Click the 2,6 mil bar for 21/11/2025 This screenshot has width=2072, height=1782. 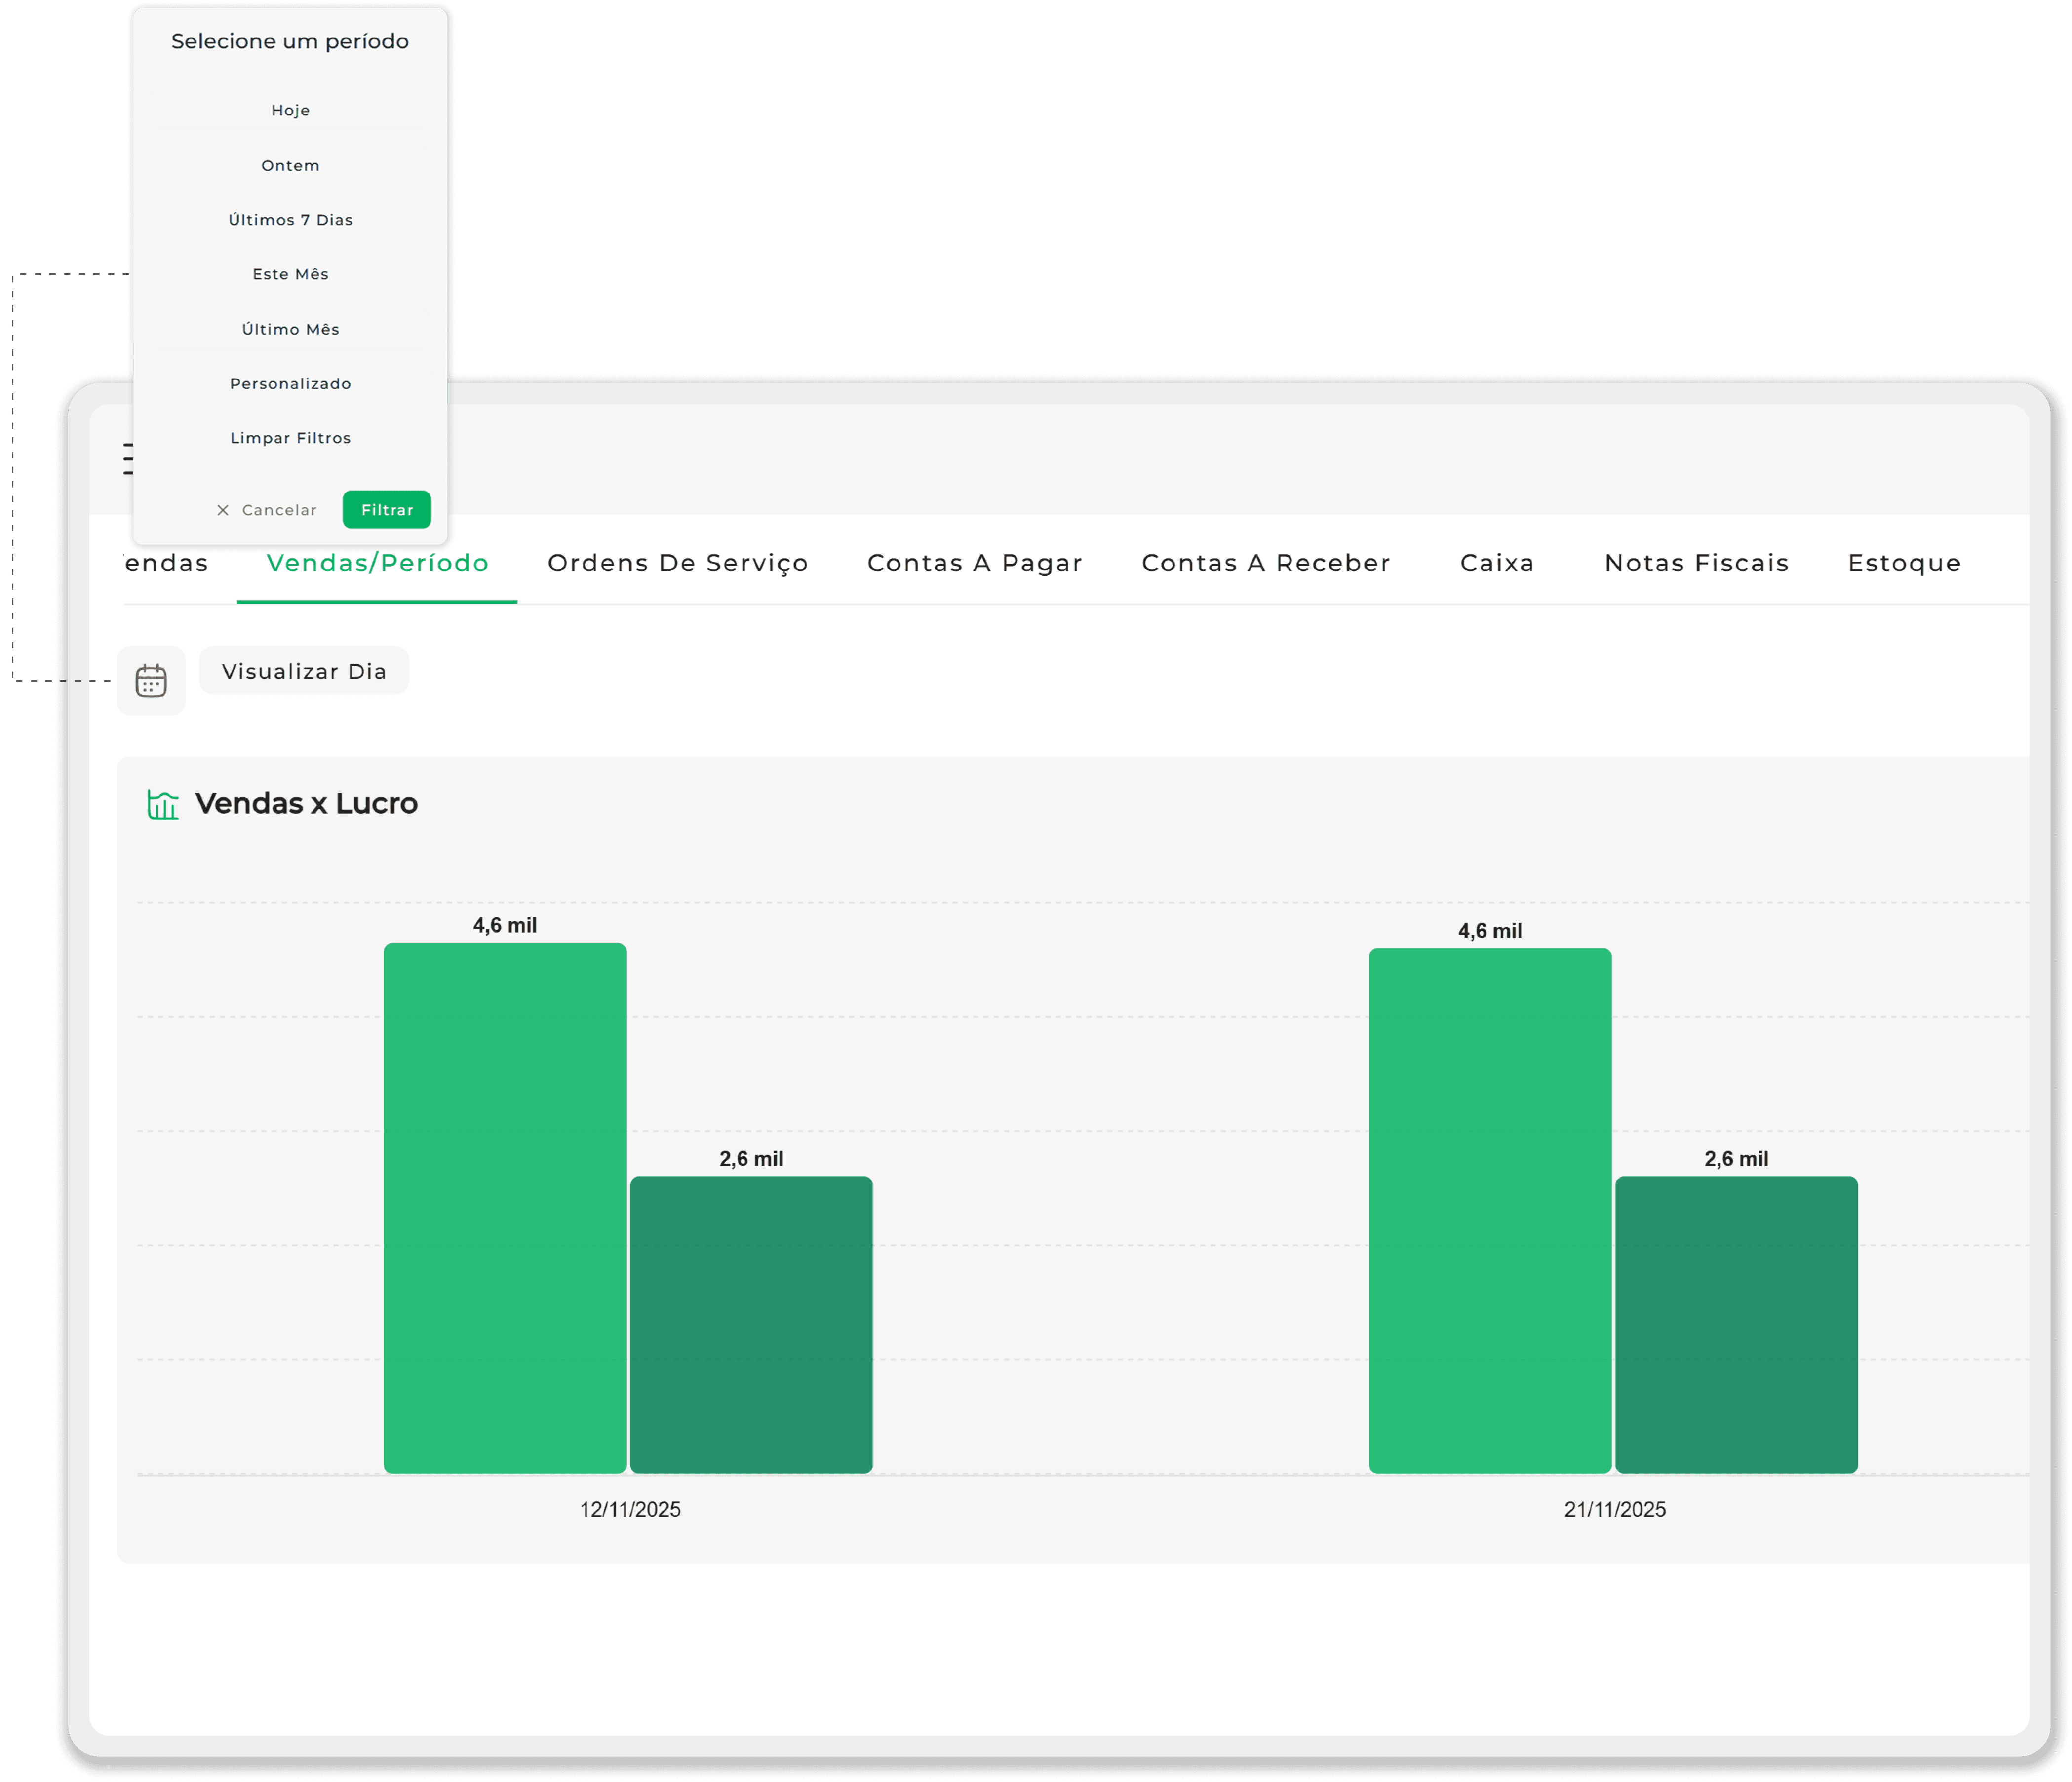(1736, 1324)
